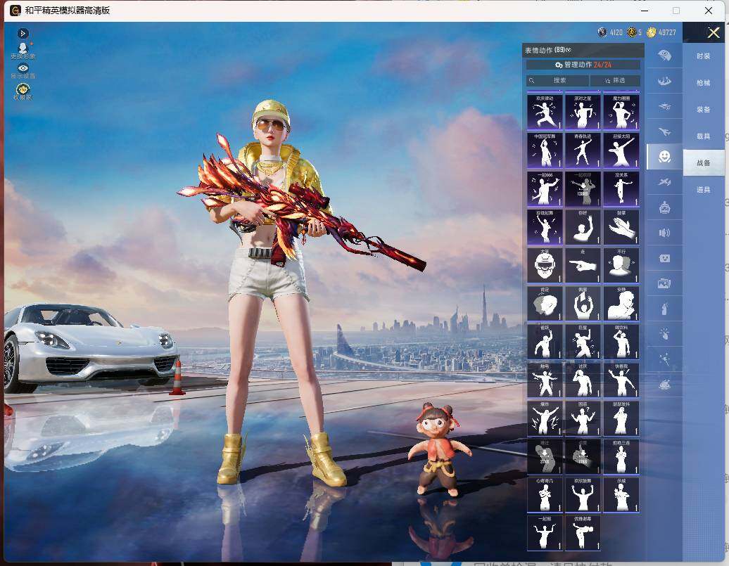The image size is (729, 566).
Task: Select the 走 pointing hand emote thumbnail
Action: [583, 265]
